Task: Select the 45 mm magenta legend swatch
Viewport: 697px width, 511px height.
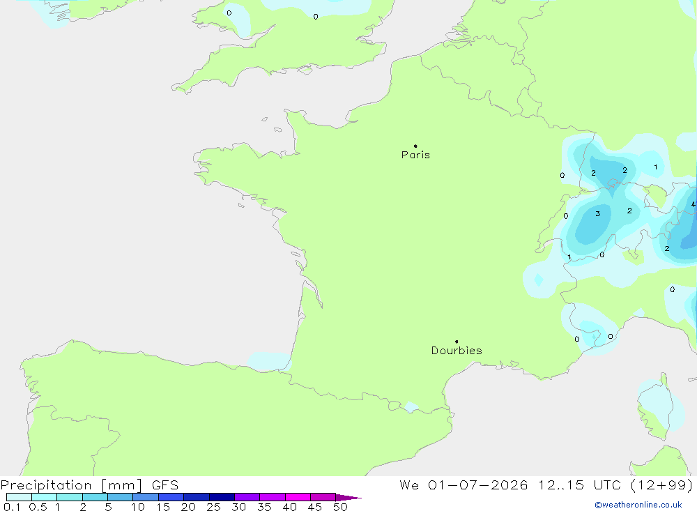Action: pos(323,497)
